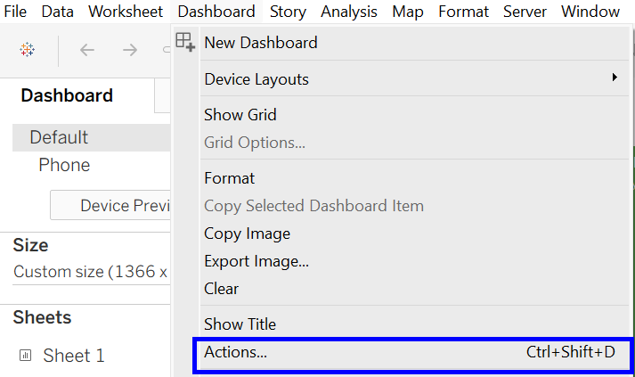Open the Story menu
This screenshot has width=635, height=377.
pos(288,12)
